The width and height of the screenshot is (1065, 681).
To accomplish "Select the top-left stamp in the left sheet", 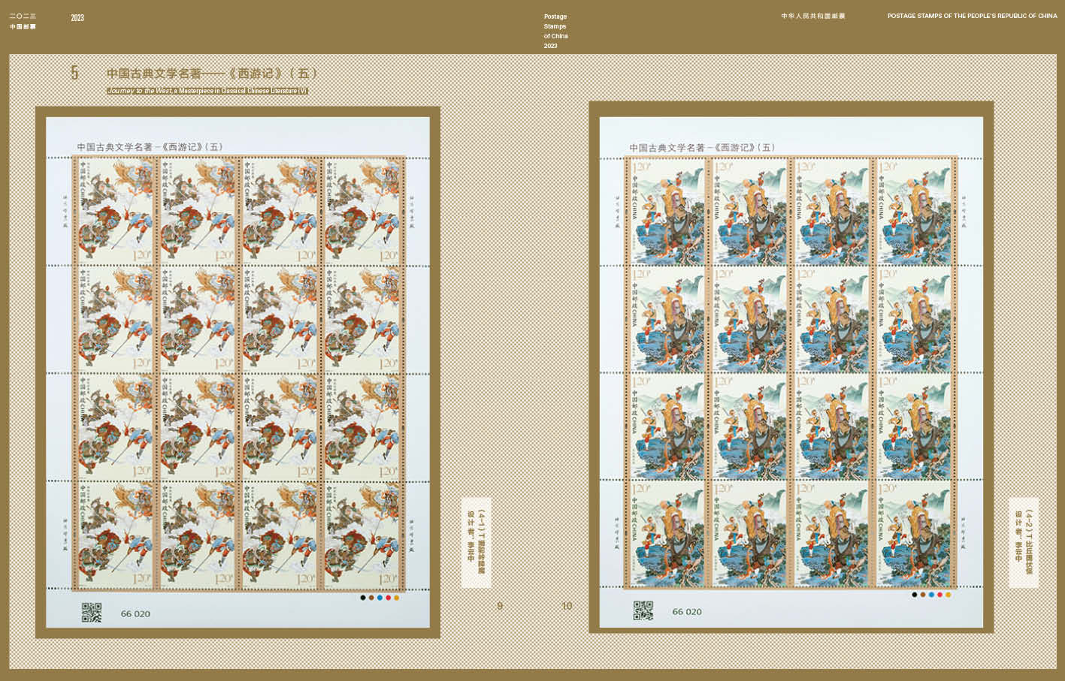I will coord(115,211).
